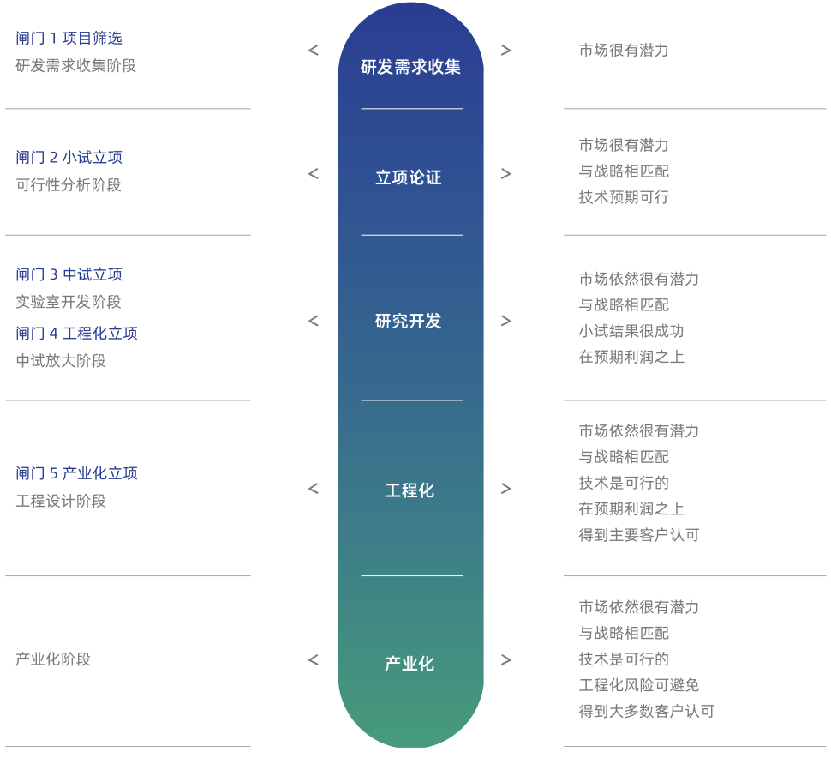The width and height of the screenshot is (831, 758).
Task: Click right chevron beside 工程化
Action: coord(506,489)
